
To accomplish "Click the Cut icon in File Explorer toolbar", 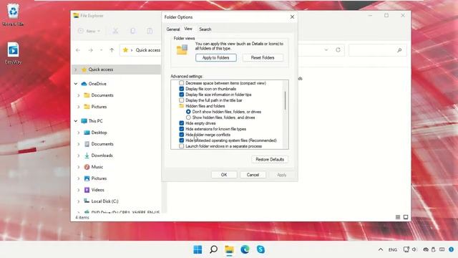I will (x=115, y=31).
